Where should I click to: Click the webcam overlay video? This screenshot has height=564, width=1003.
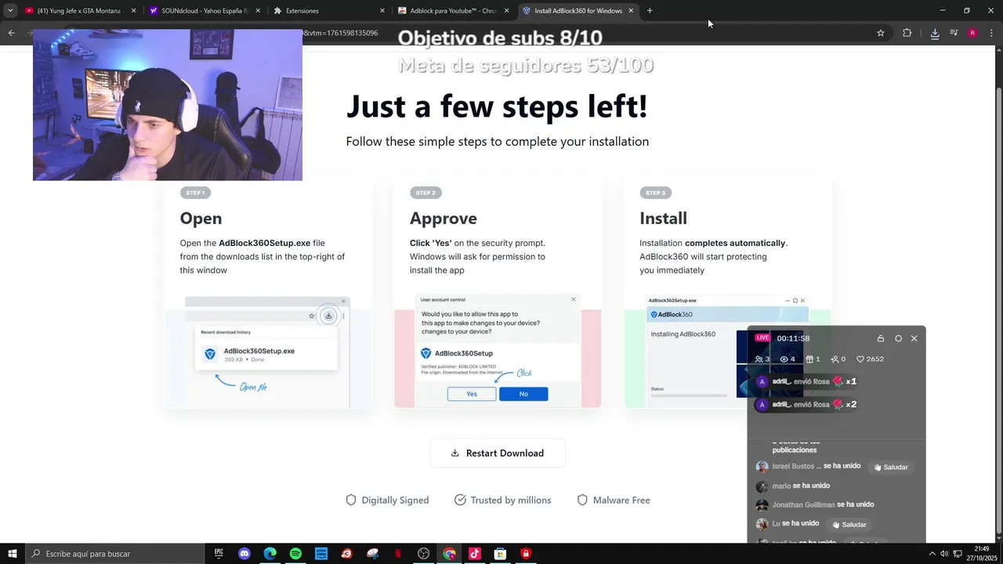point(168,106)
